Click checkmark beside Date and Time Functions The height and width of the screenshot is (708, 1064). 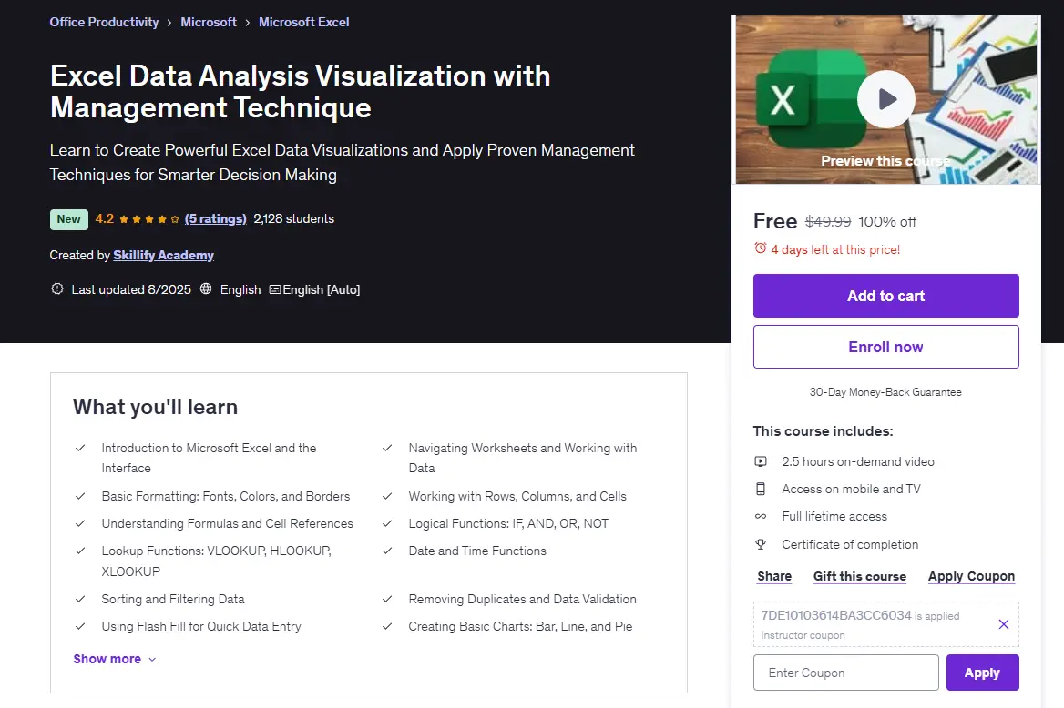coord(387,551)
